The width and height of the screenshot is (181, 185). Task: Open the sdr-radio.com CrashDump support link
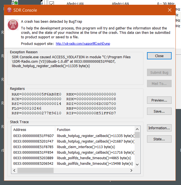pos(83,44)
